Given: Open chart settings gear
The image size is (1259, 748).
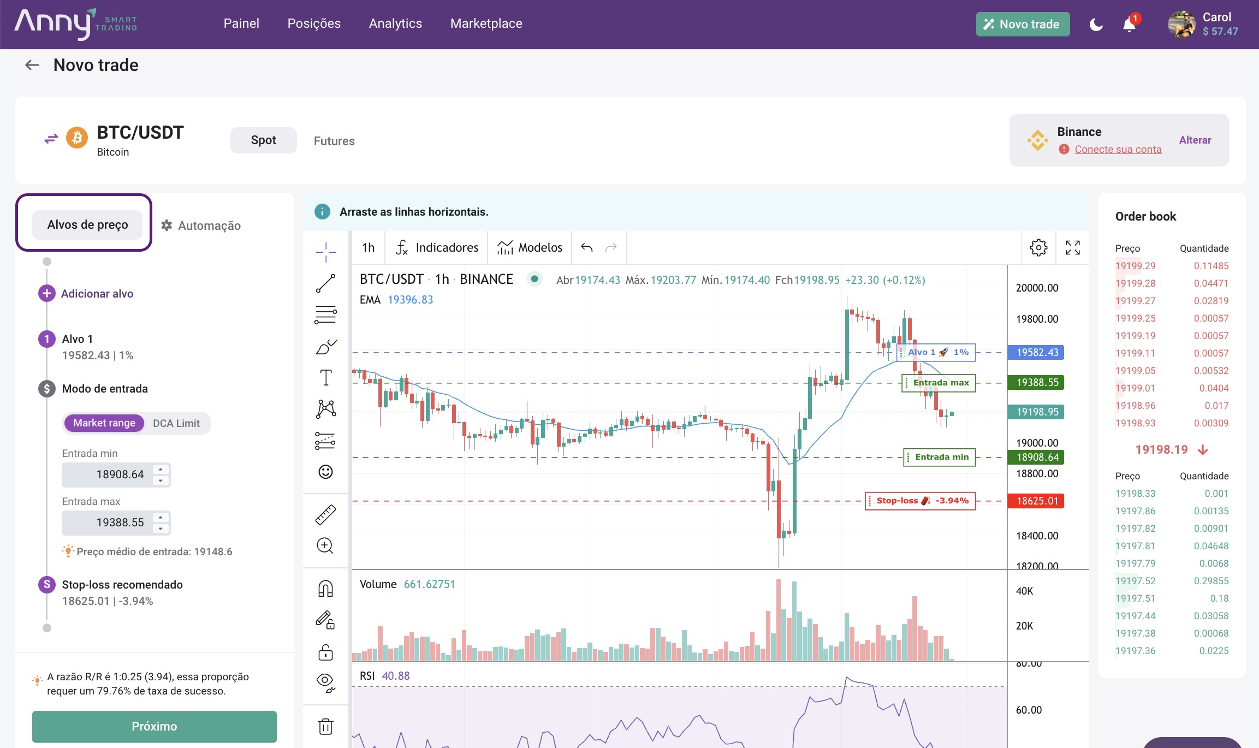Looking at the screenshot, I should click(1038, 247).
